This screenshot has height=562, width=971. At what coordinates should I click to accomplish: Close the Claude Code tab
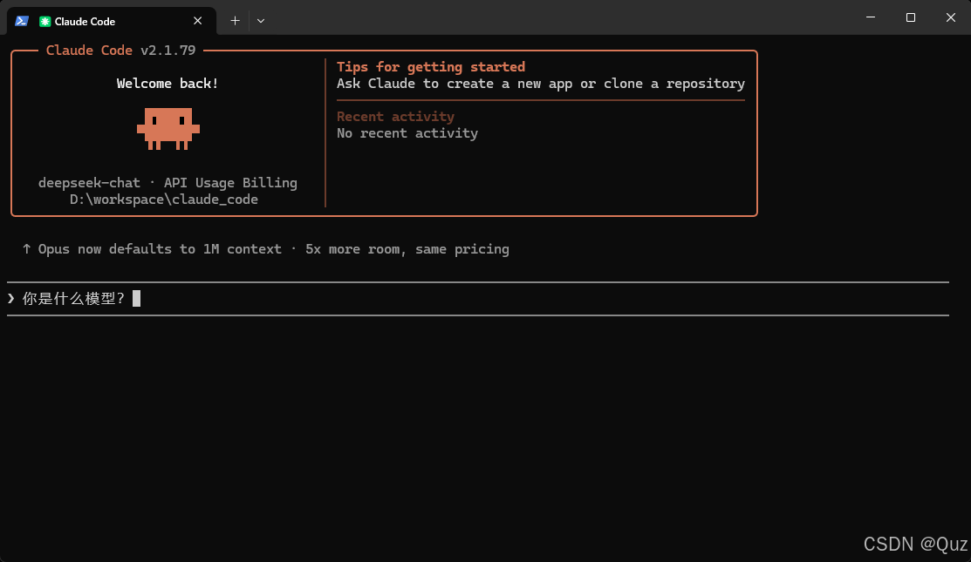coord(197,21)
